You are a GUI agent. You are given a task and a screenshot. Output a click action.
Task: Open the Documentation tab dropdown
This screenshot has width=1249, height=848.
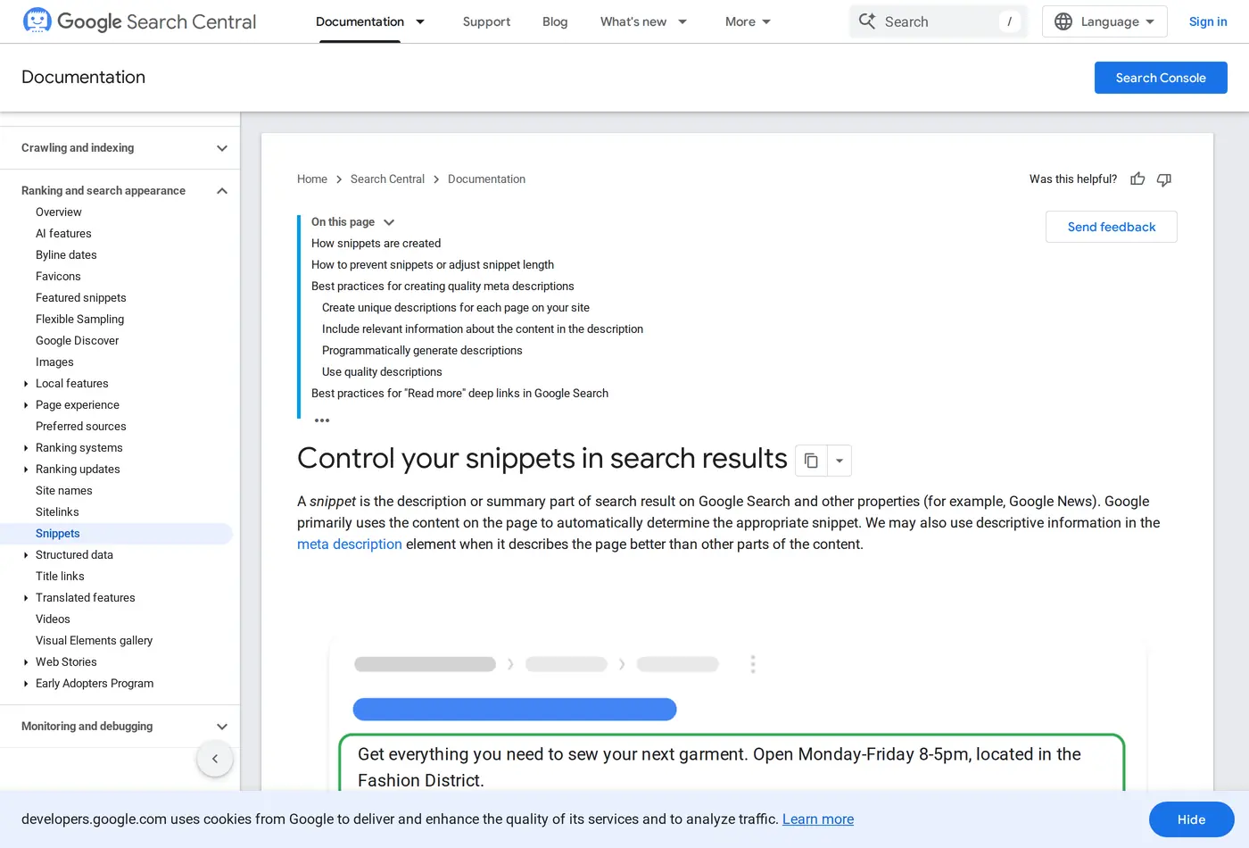click(420, 21)
